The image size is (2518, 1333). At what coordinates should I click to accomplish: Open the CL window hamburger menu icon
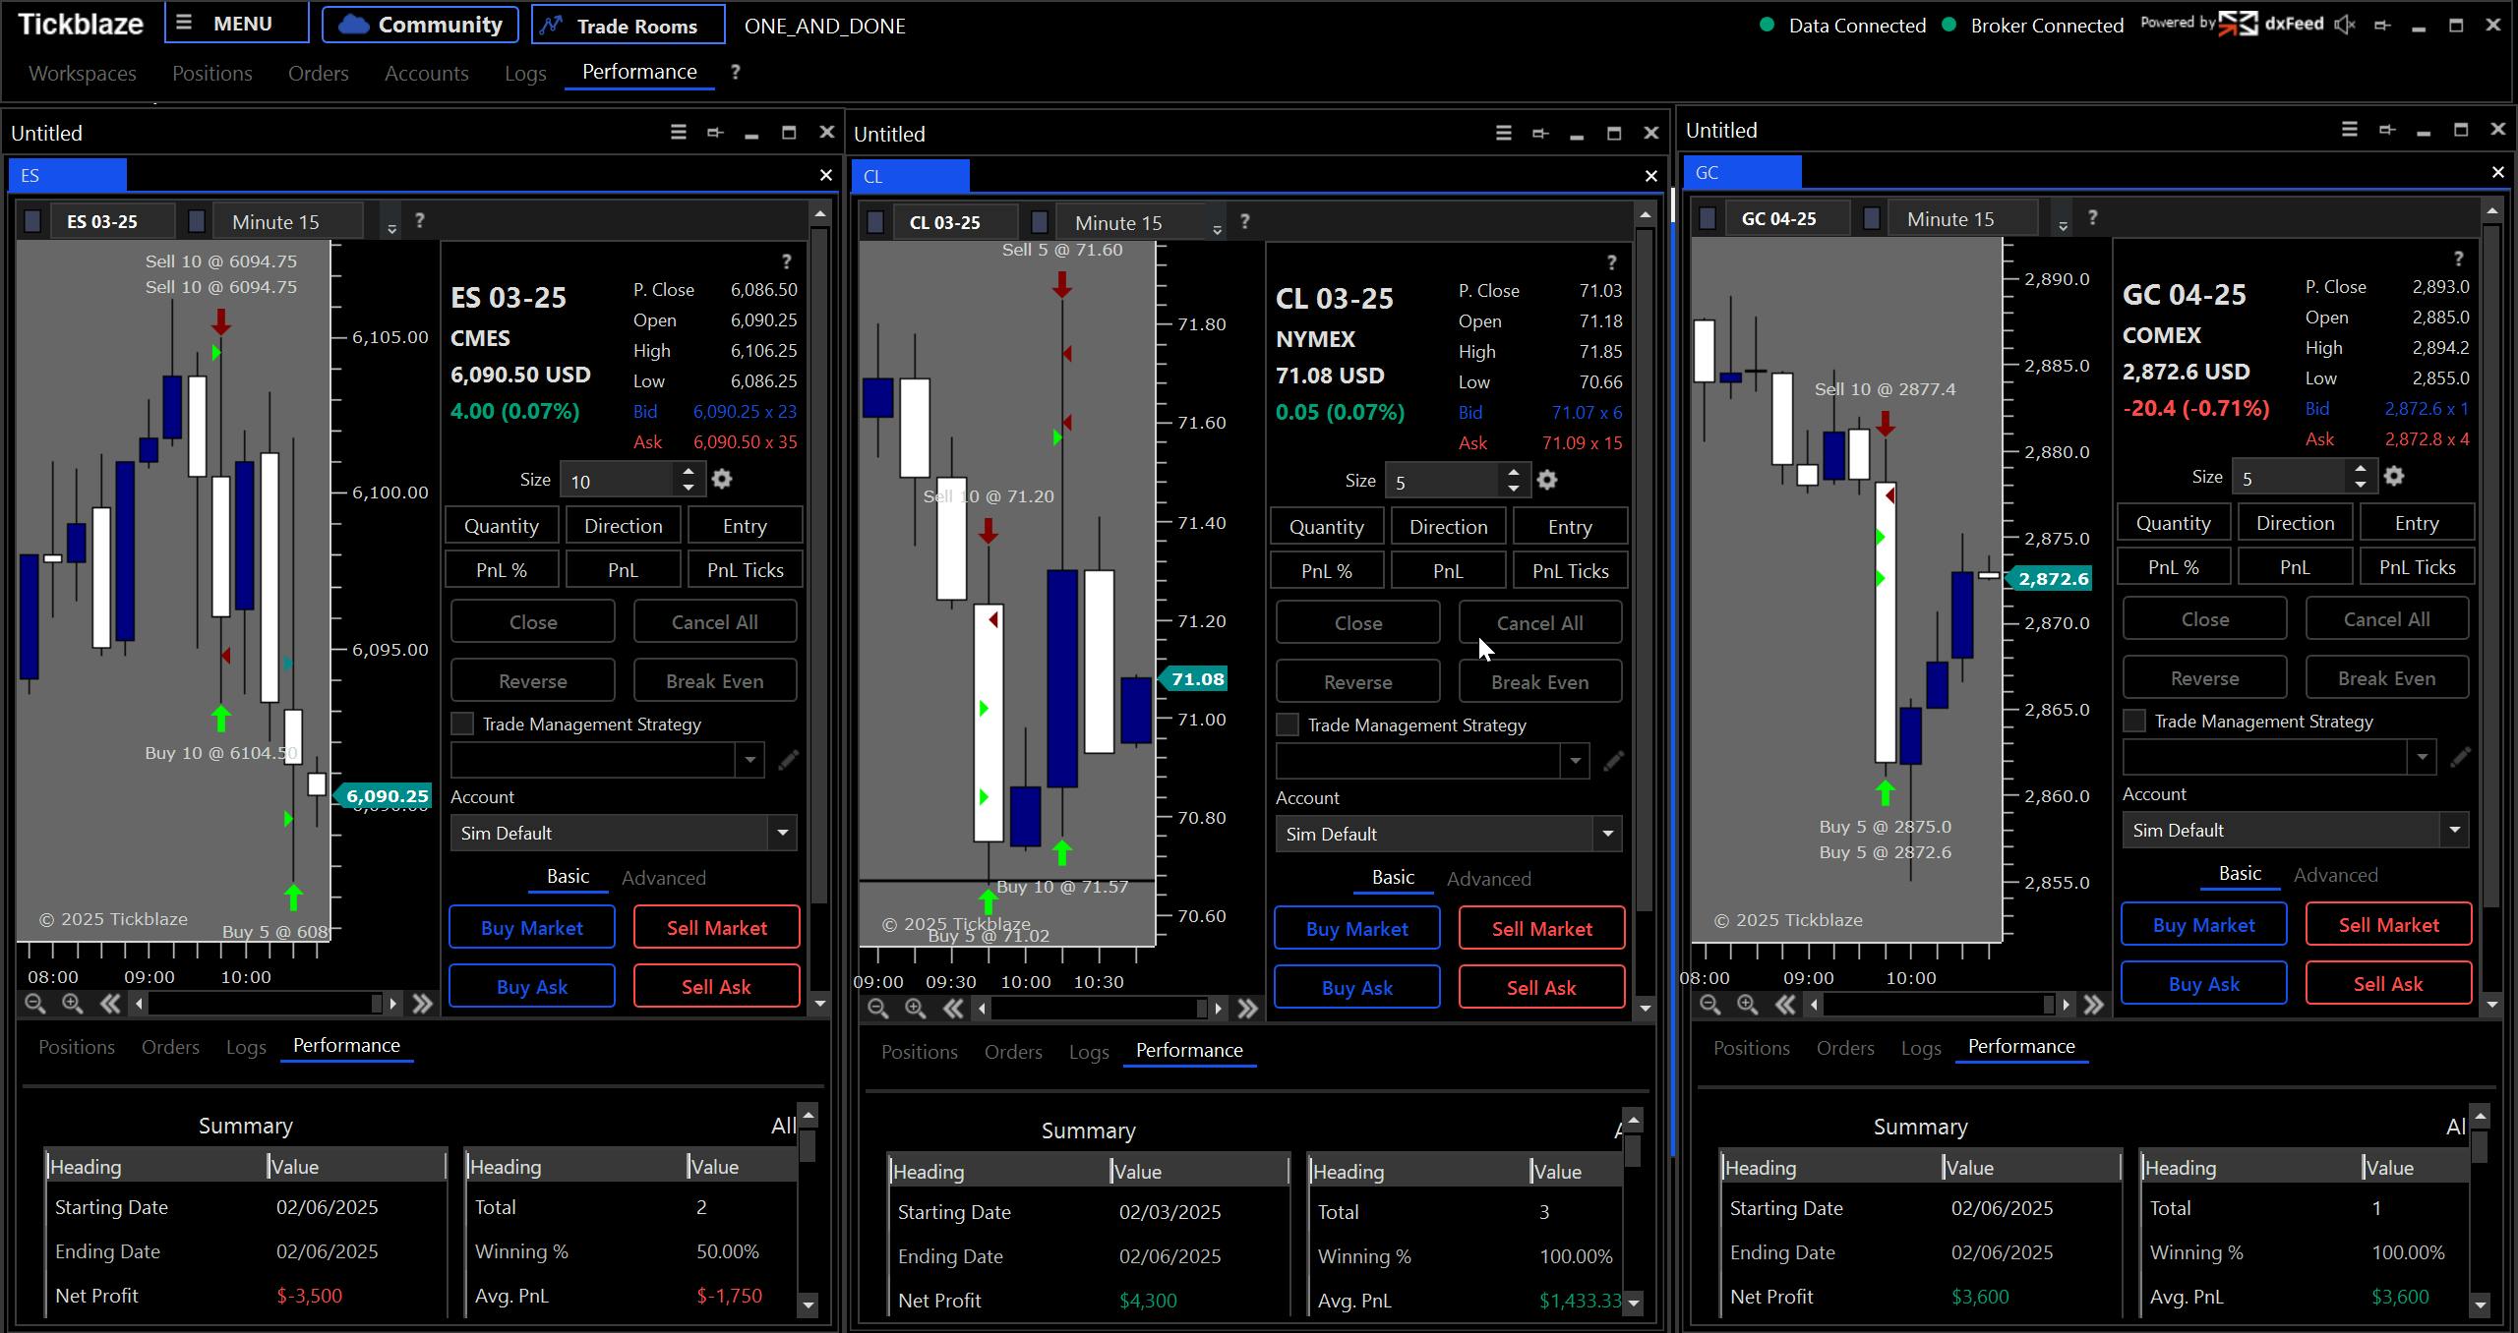click(1503, 133)
